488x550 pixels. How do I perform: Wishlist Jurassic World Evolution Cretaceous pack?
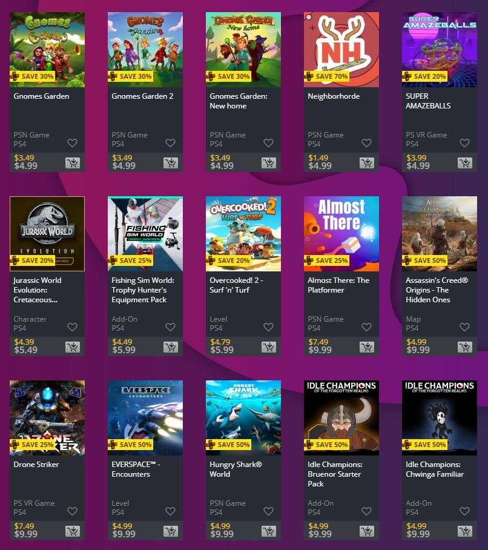(72, 327)
